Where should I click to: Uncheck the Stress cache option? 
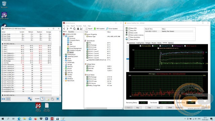pyautogui.click(x=129, y=33)
